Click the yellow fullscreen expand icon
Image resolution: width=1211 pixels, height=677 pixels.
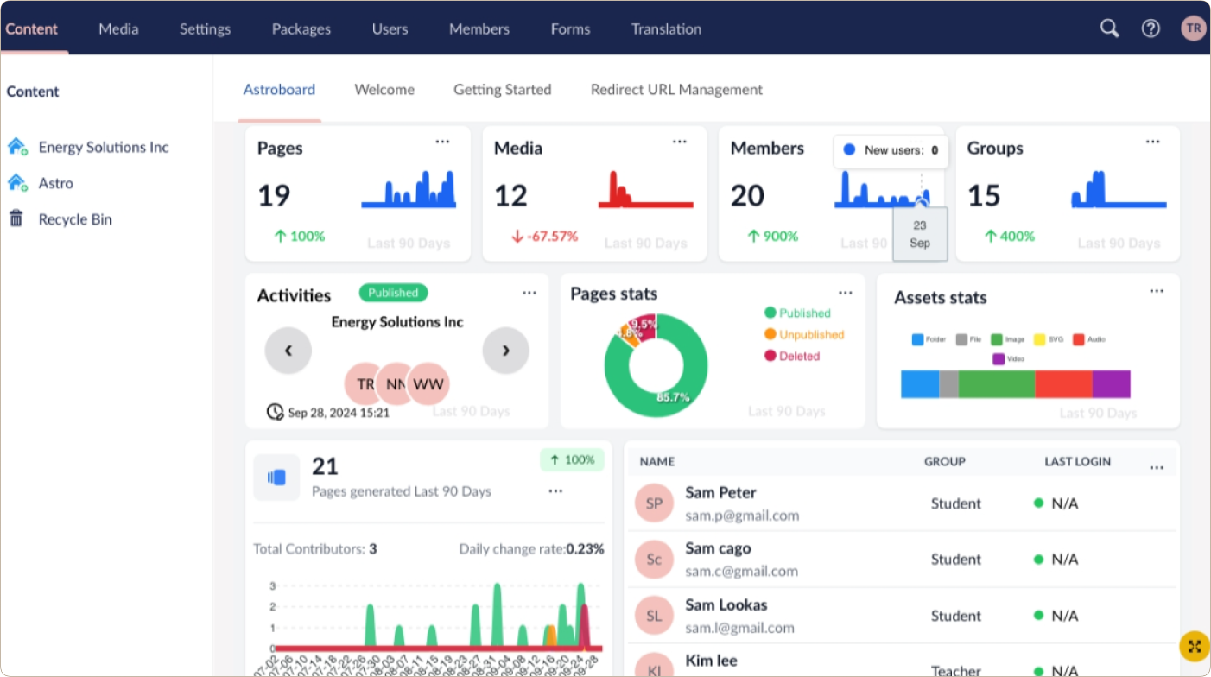(x=1195, y=646)
